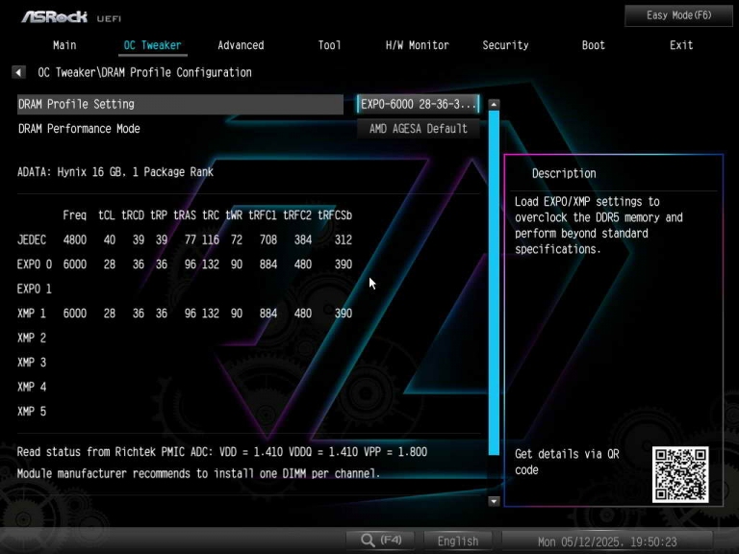Viewport: 739px width, 554px height.
Task: Click the blue vertical scrollbar thumb
Action: [x=494, y=283]
